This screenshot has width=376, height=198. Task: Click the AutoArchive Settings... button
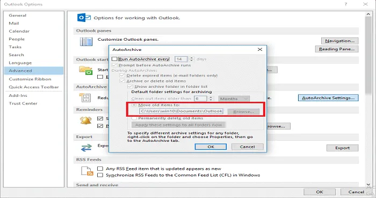point(328,98)
